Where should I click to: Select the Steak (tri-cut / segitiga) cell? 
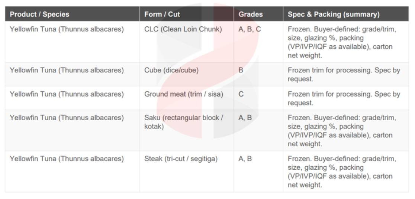181,159
